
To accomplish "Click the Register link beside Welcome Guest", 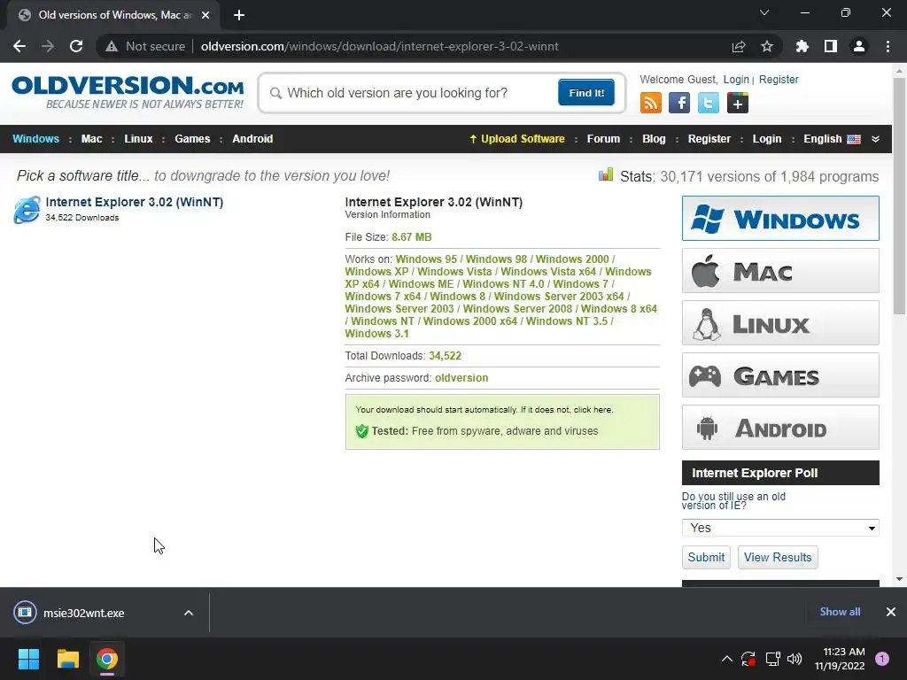I will point(779,80).
